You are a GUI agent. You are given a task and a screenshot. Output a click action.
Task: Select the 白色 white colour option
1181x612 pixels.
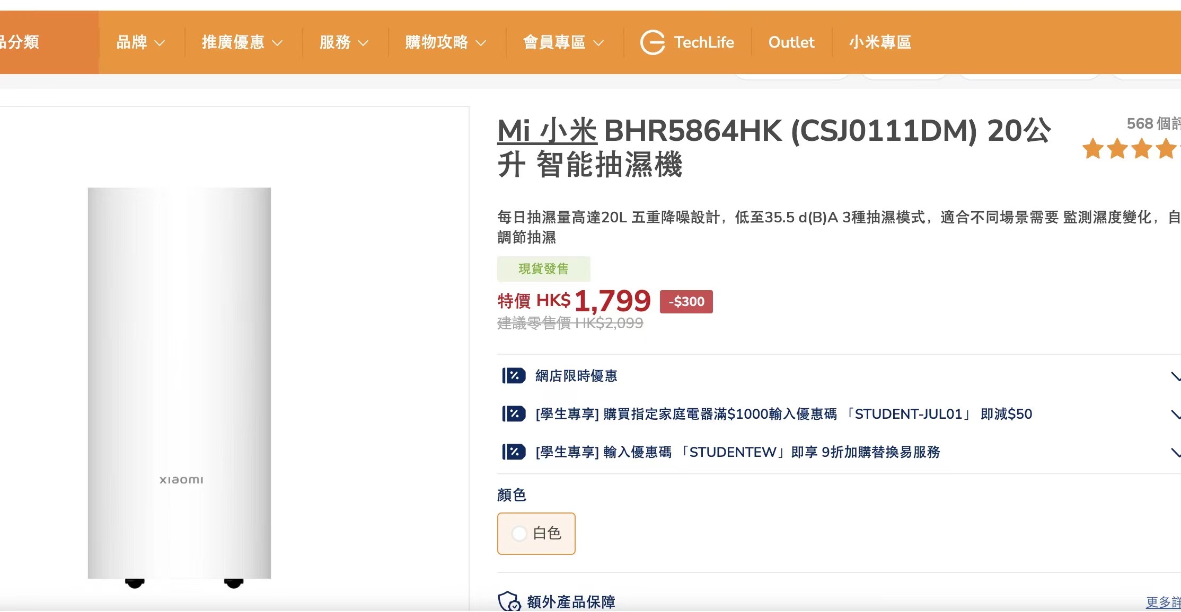click(536, 533)
